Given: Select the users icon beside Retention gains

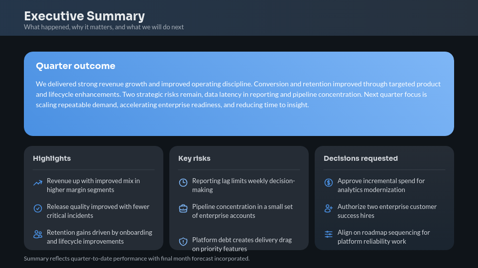Looking at the screenshot, I should (x=37, y=234).
